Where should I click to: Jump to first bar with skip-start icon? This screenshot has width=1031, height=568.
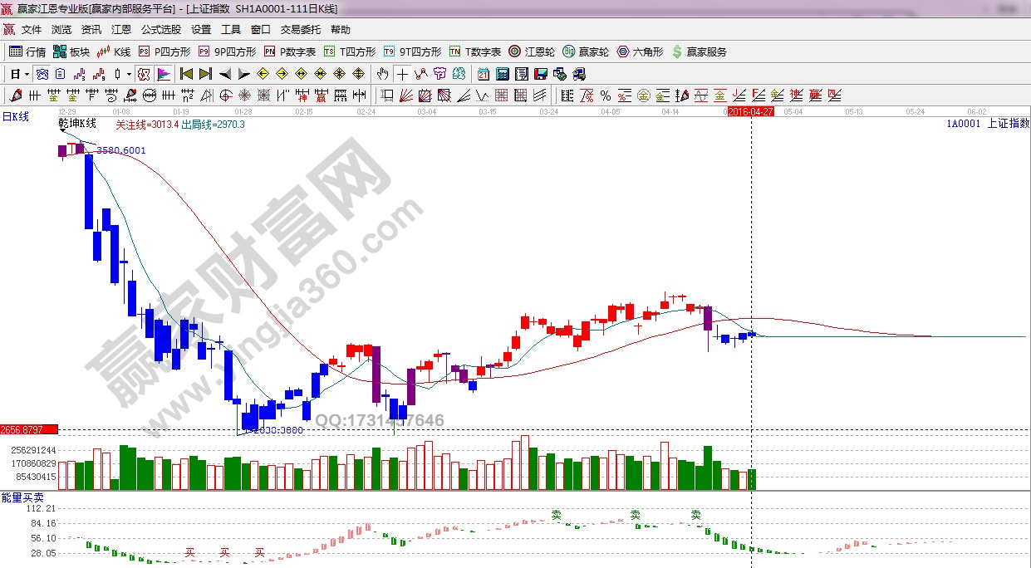187,74
